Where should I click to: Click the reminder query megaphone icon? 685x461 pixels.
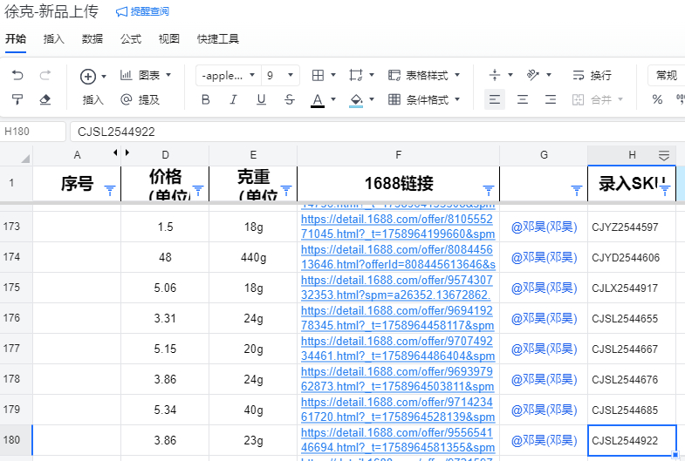click(122, 12)
